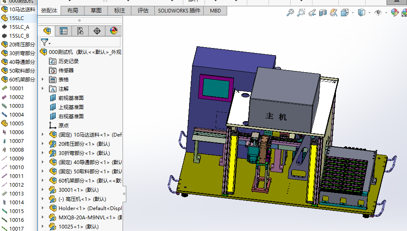Switch to the 评估 ribbon tab
407x231 pixels.
143,10
